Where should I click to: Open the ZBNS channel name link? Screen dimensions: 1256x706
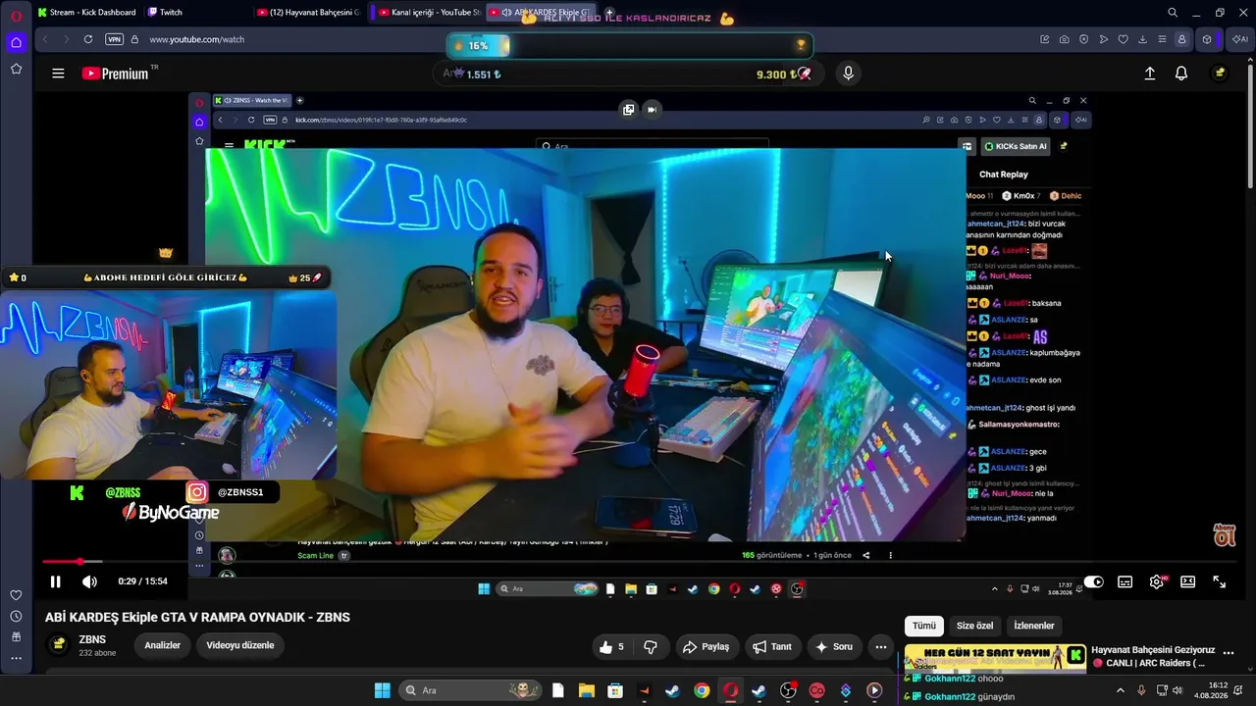[x=92, y=639]
